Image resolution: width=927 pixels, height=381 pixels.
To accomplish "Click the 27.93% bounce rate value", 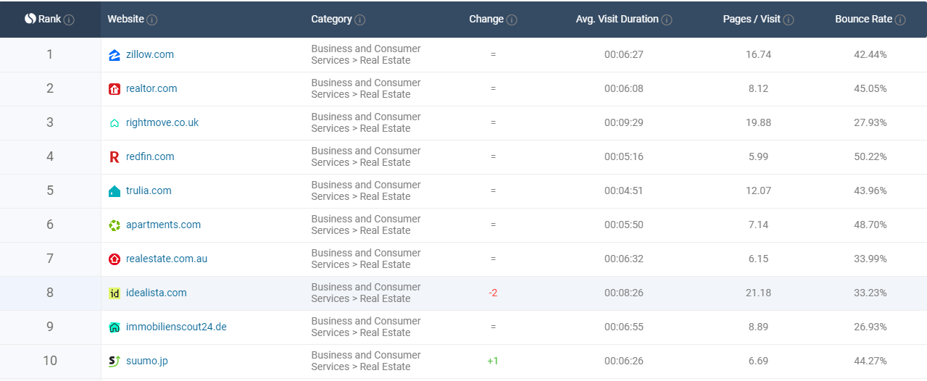I will [x=870, y=122].
